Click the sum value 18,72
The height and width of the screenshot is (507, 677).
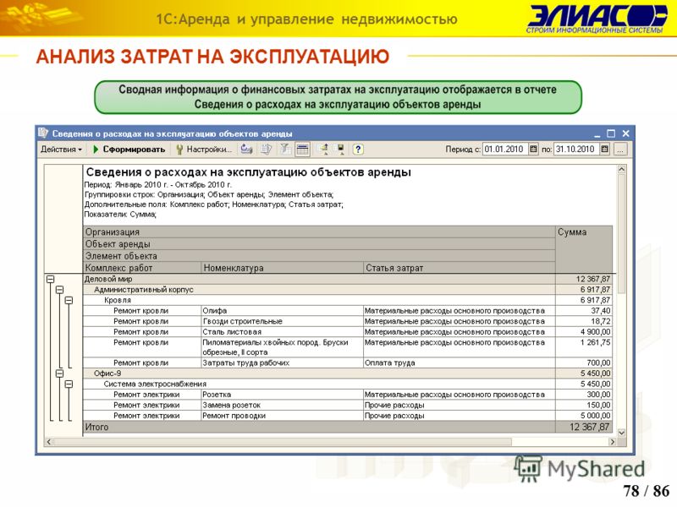click(x=601, y=321)
